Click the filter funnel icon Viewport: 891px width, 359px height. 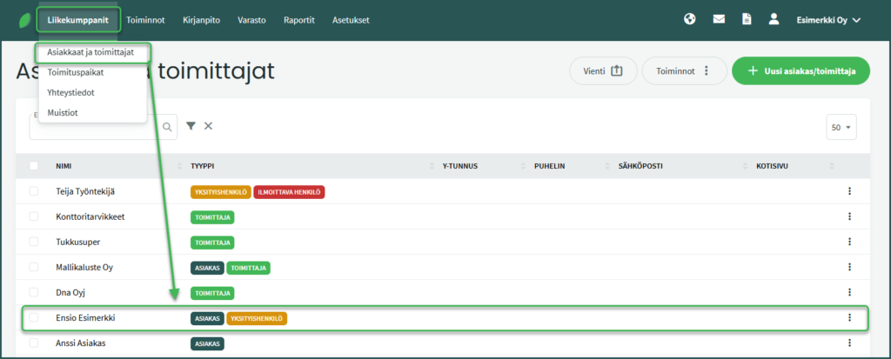click(x=191, y=125)
